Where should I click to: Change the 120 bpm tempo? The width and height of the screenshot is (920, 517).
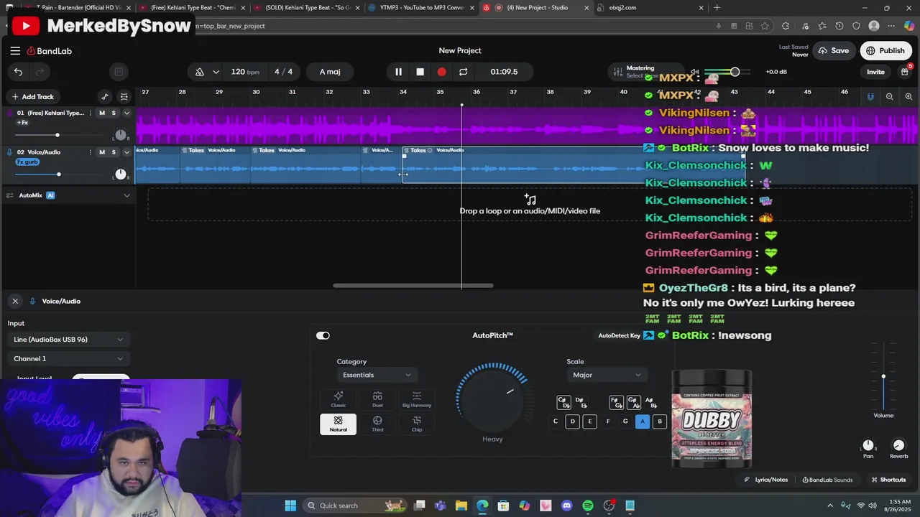[x=245, y=72]
